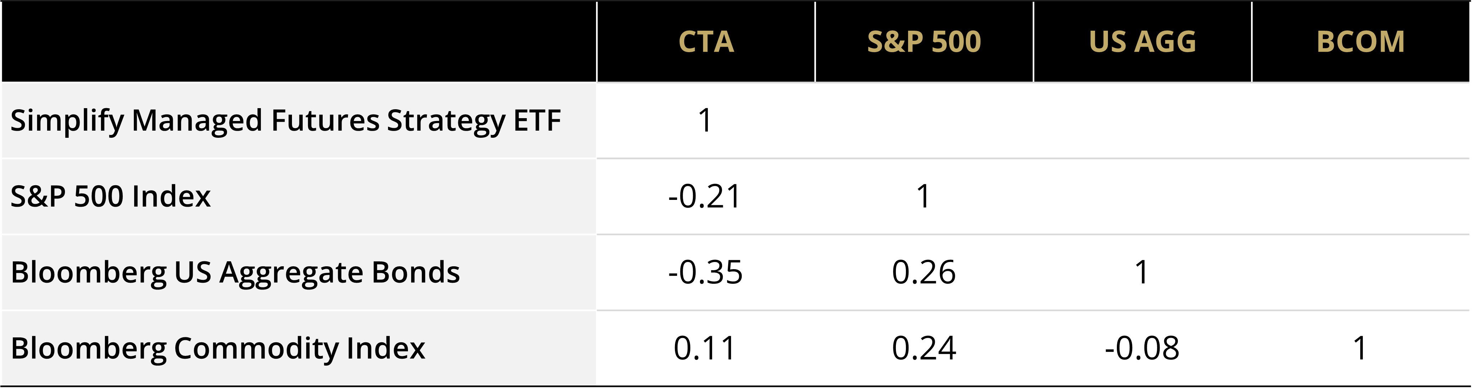Select the US AGG column header
The image size is (1472, 388).
1142,42
